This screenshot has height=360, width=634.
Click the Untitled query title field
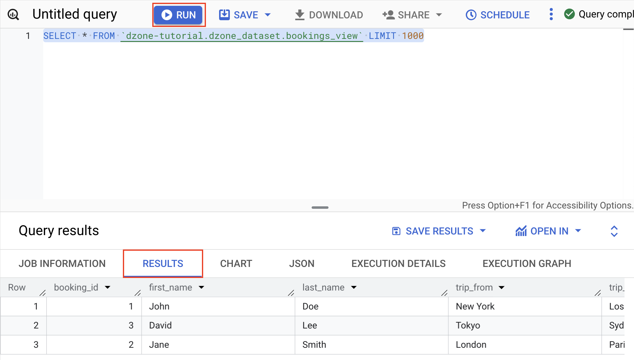(74, 14)
